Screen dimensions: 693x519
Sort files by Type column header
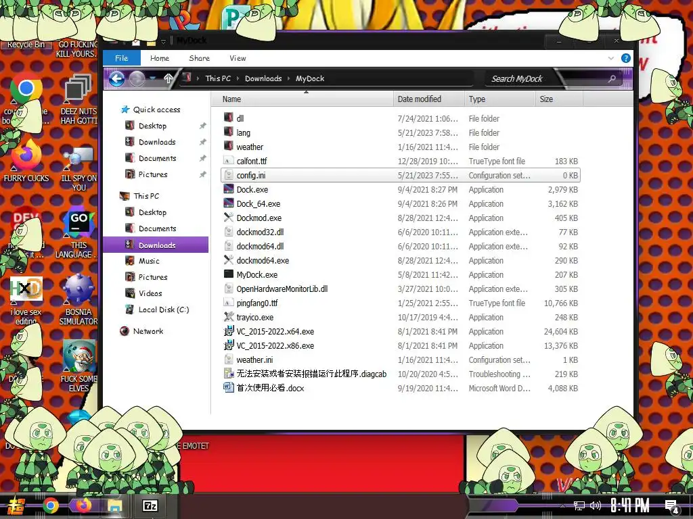pos(499,99)
